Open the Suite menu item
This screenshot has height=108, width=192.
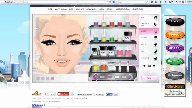(x=50, y=9)
